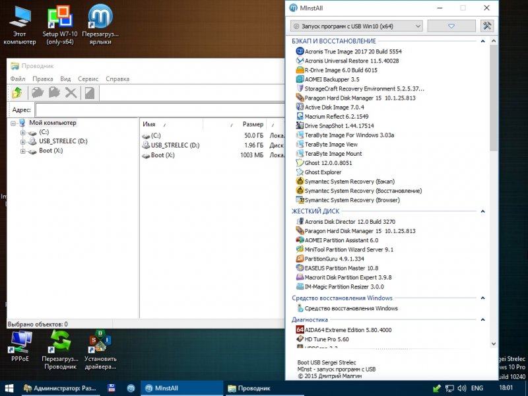Launch Acronis Universal Restore 11.5.40028
Screen dimensions: 528x396
[347, 61]
